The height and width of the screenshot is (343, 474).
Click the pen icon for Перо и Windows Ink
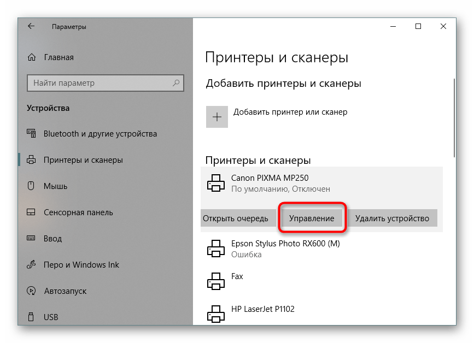coord(30,265)
